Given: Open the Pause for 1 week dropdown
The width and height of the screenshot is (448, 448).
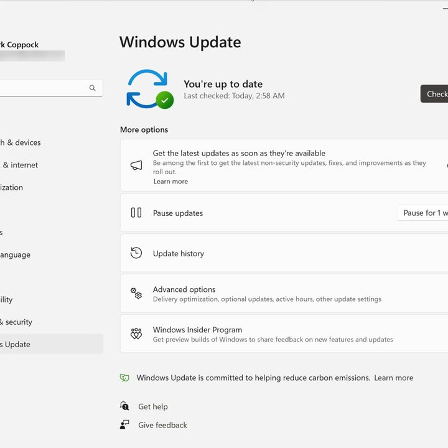Looking at the screenshot, I should pos(424,213).
